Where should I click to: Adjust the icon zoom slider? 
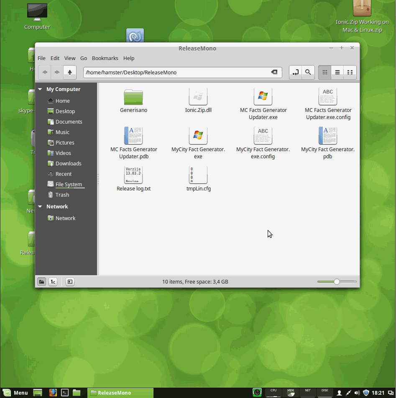[x=337, y=282]
